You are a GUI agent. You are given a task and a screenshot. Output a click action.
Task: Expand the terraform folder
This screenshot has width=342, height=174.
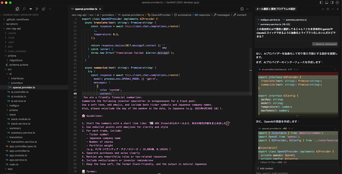(x=12, y=24)
